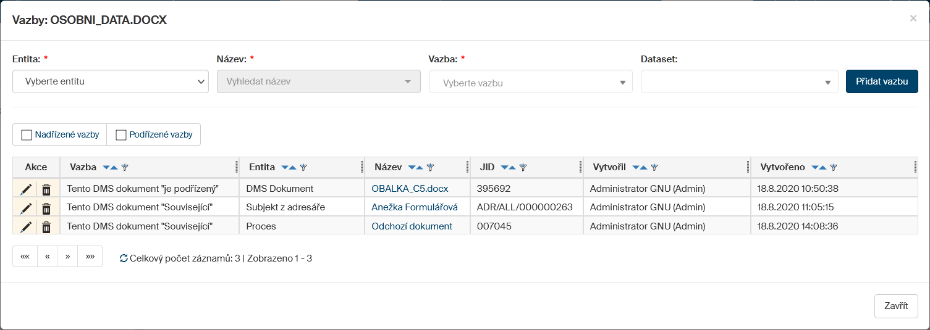
Task: Open the Vytvořeno column filter
Action: 834,167
